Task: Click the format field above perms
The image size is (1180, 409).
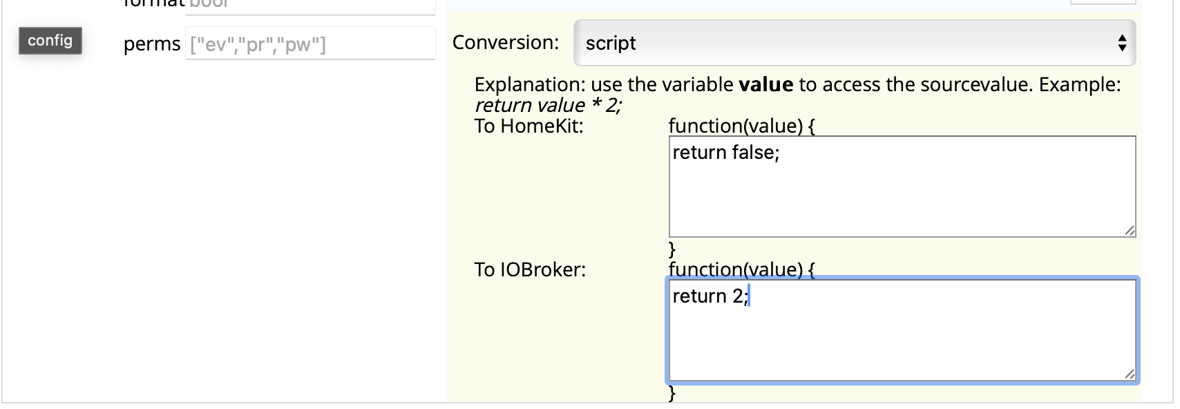Action: (x=310, y=6)
